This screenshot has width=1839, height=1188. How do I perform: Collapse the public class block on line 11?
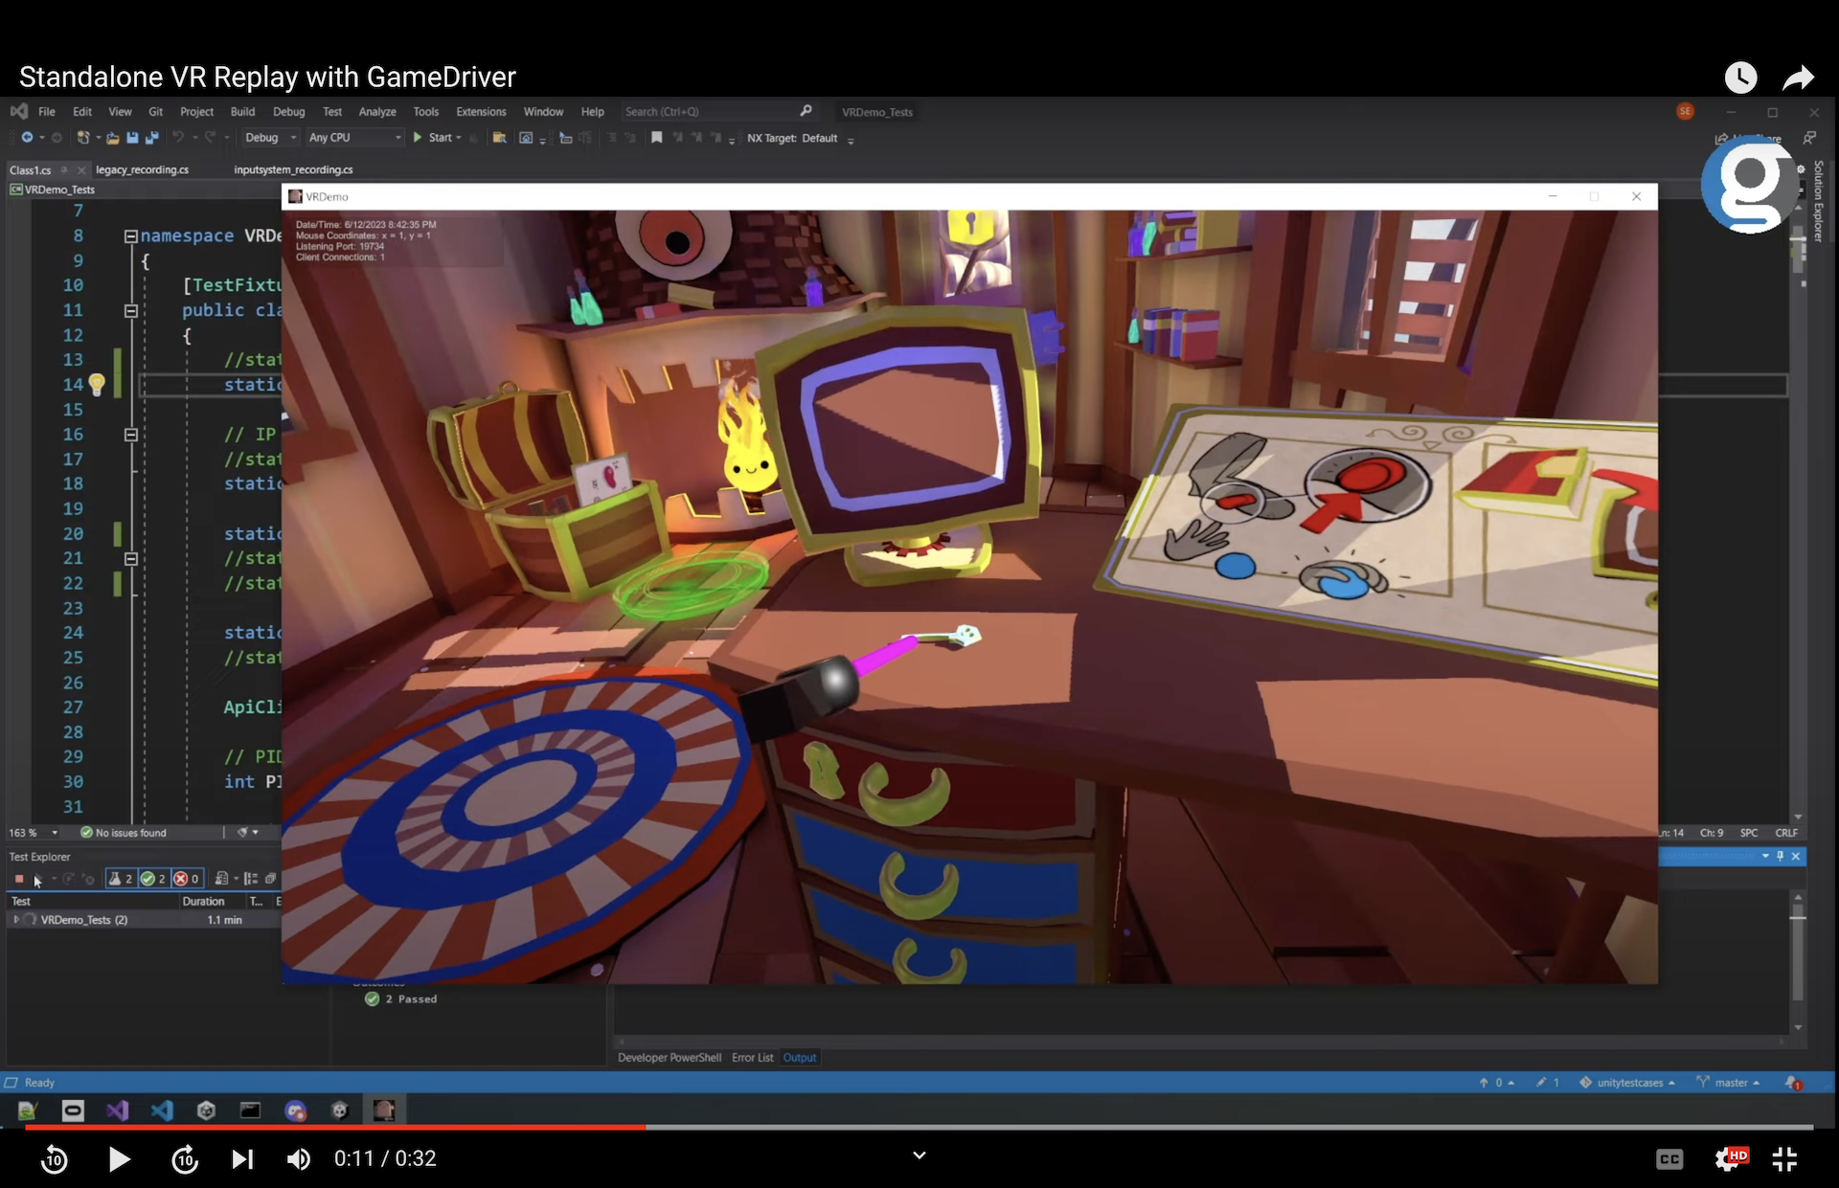coord(131,311)
